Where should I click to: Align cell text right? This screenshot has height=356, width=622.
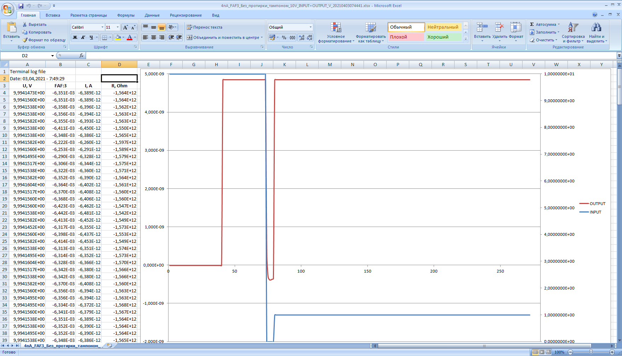(x=162, y=37)
